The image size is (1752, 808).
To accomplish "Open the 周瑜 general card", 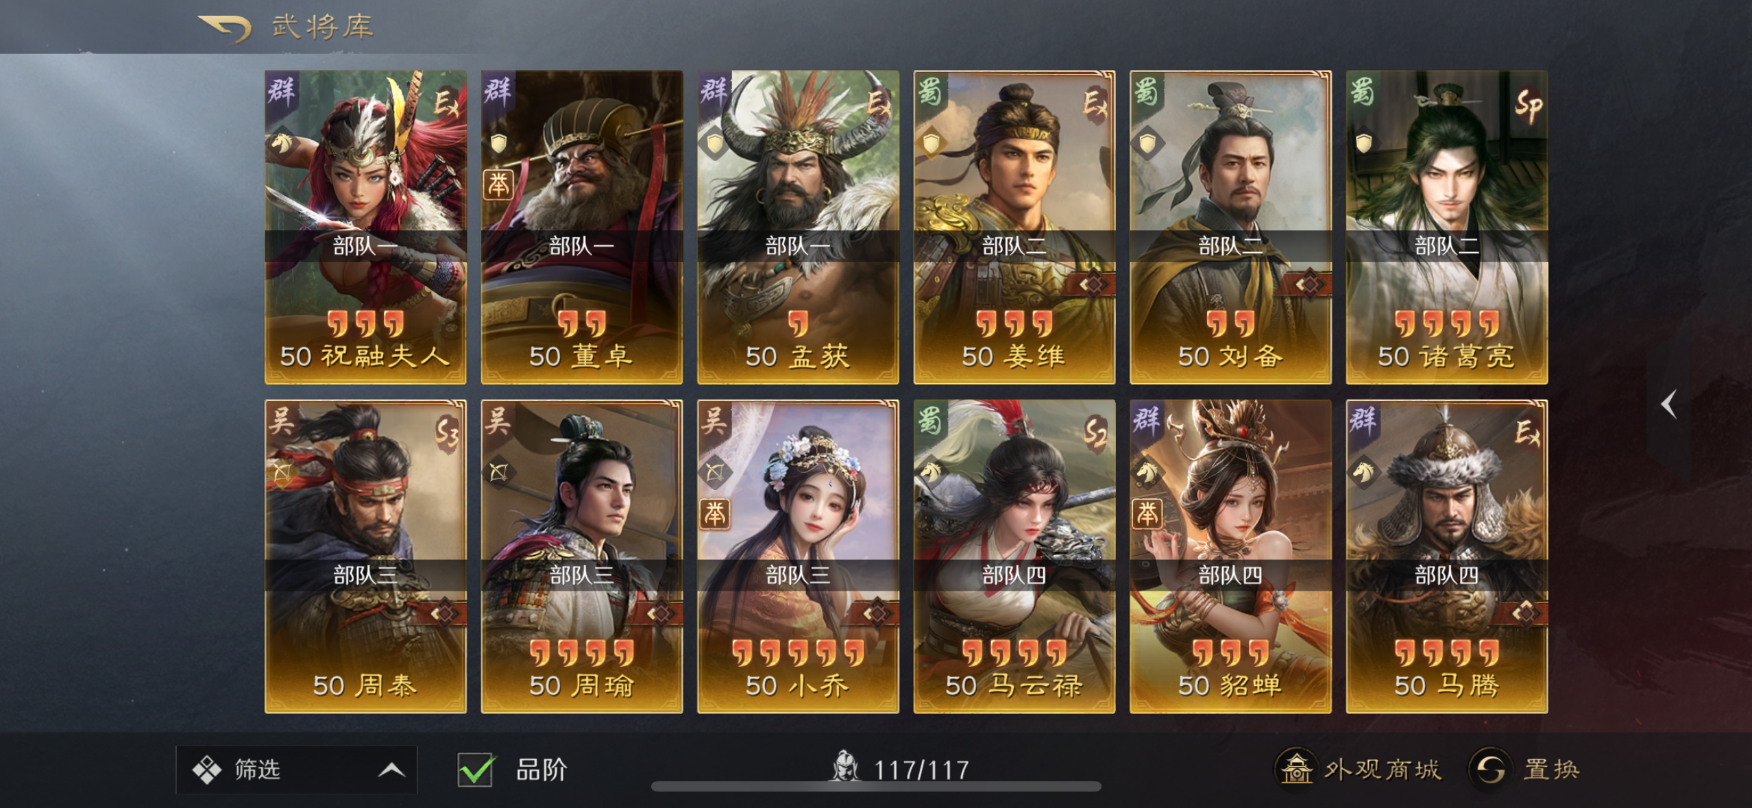I will coord(581,556).
